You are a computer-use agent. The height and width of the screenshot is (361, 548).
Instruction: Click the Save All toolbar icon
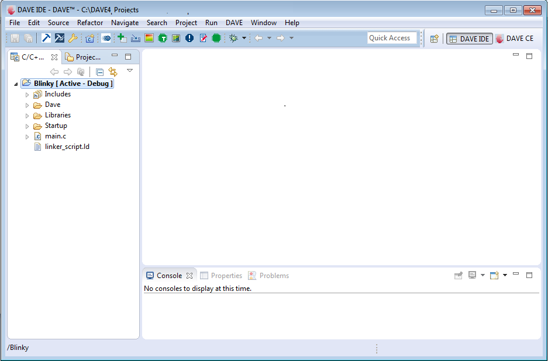[x=28, y=38]
